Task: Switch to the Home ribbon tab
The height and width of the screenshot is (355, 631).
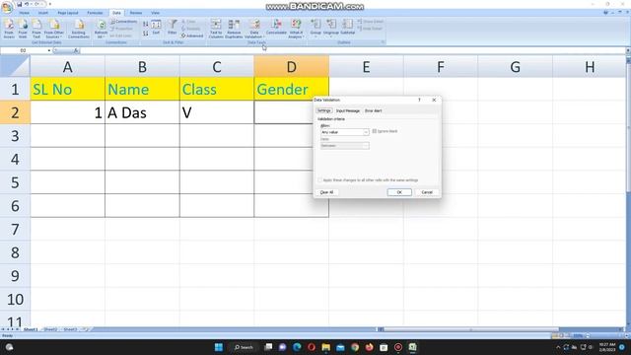Action: tap(24, 13)
